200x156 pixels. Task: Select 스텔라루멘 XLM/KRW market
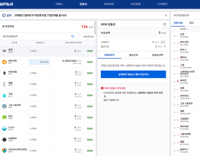(x=185, y=135)
